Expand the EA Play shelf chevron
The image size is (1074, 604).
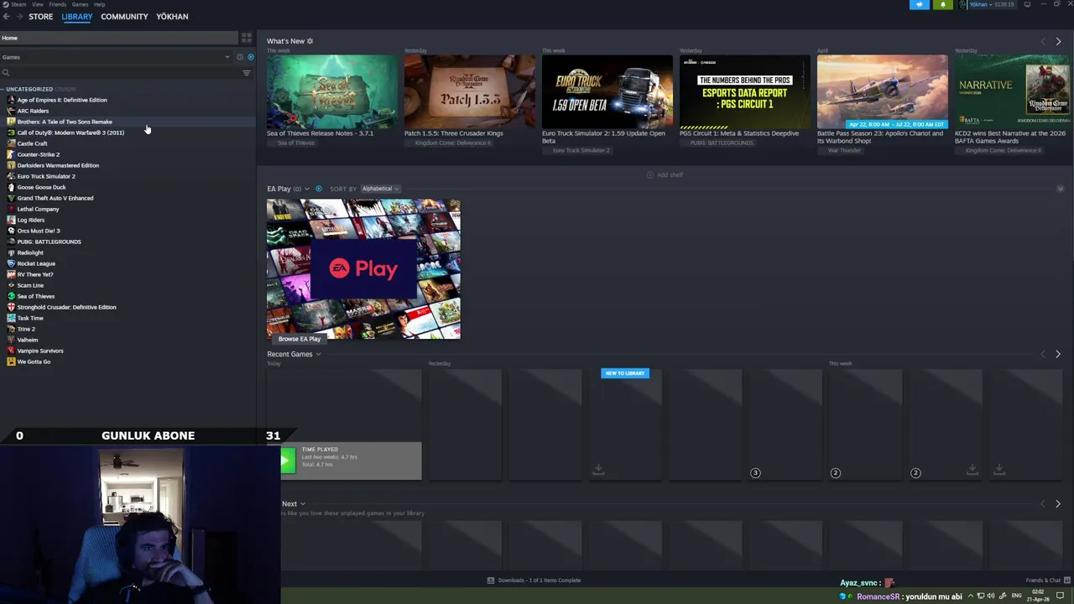click(307, 189)
